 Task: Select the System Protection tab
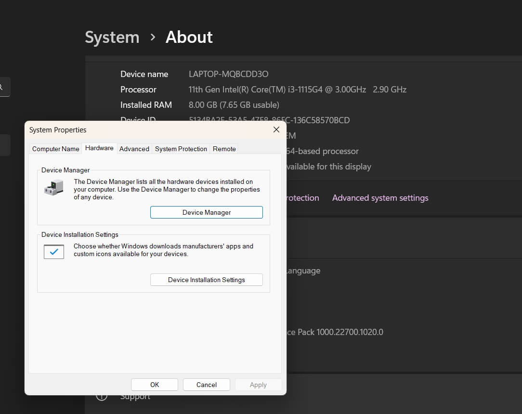[181, 149]
